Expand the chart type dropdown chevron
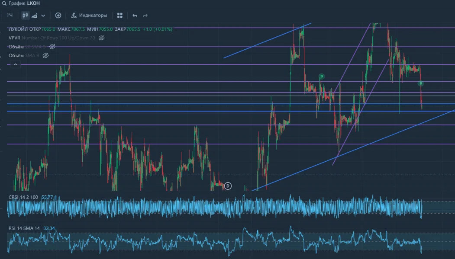Screen dimensions: 455x259 coord(43,16)
